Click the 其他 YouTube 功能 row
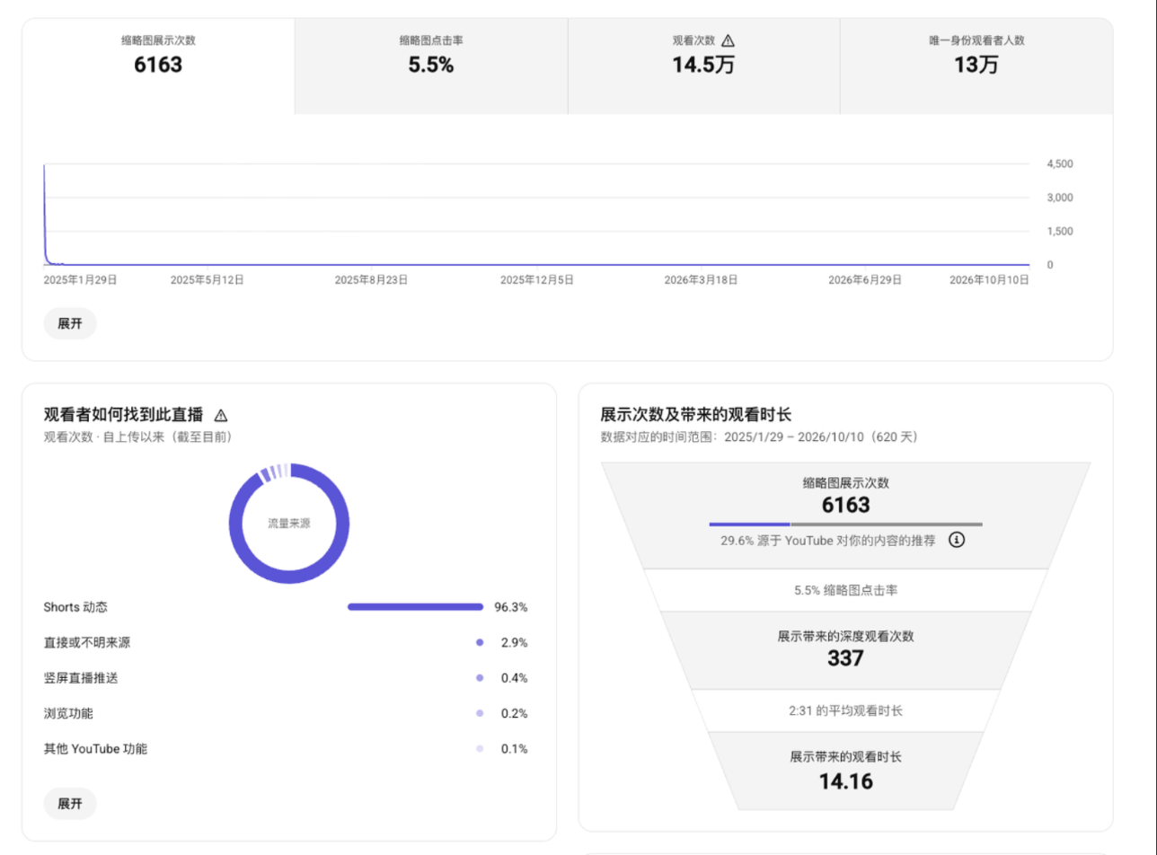The image size is (1157, 855). [x=286, y=748]
